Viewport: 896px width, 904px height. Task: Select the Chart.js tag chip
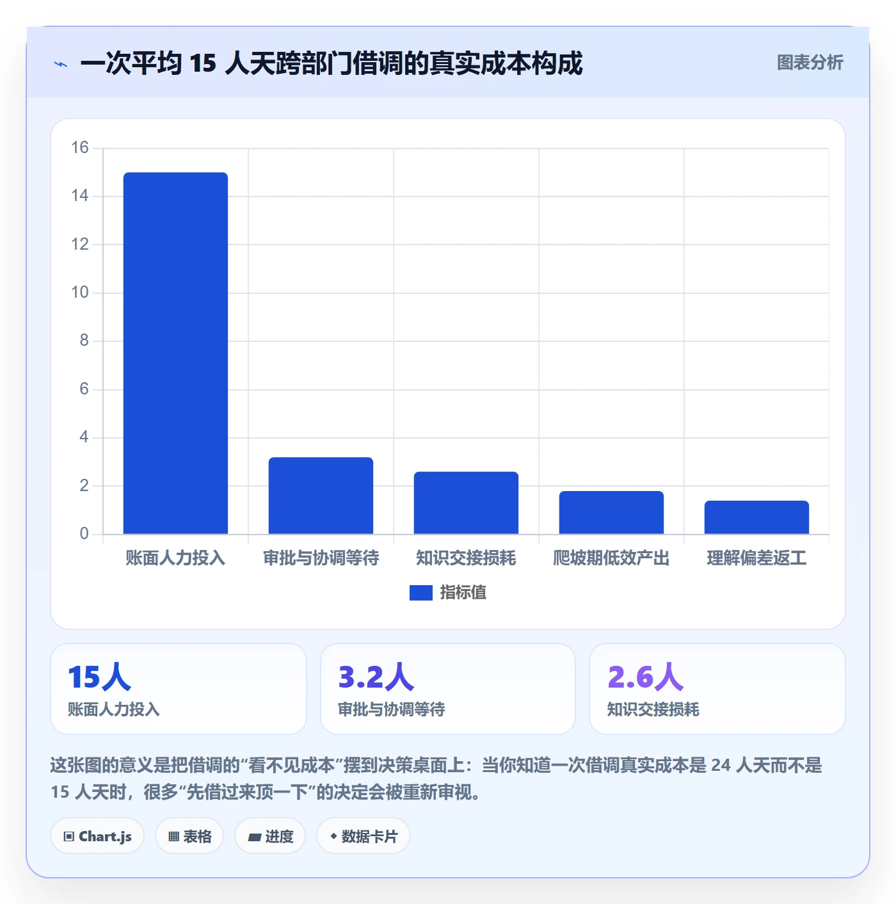click(97, 836)
